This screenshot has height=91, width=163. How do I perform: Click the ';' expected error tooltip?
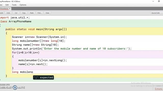(44, 78)
